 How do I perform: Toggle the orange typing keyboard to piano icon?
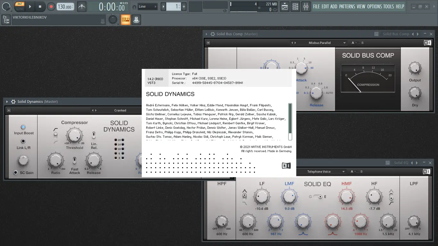point(125,20)
